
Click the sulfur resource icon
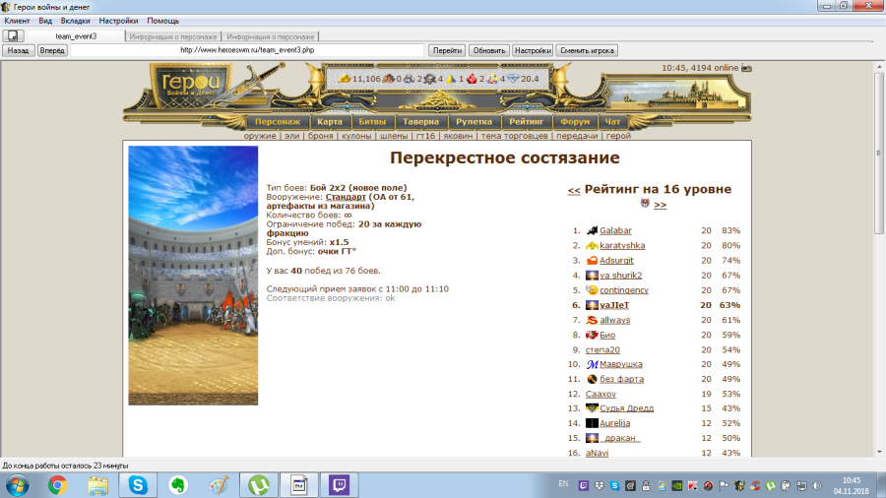pos(451,79)
